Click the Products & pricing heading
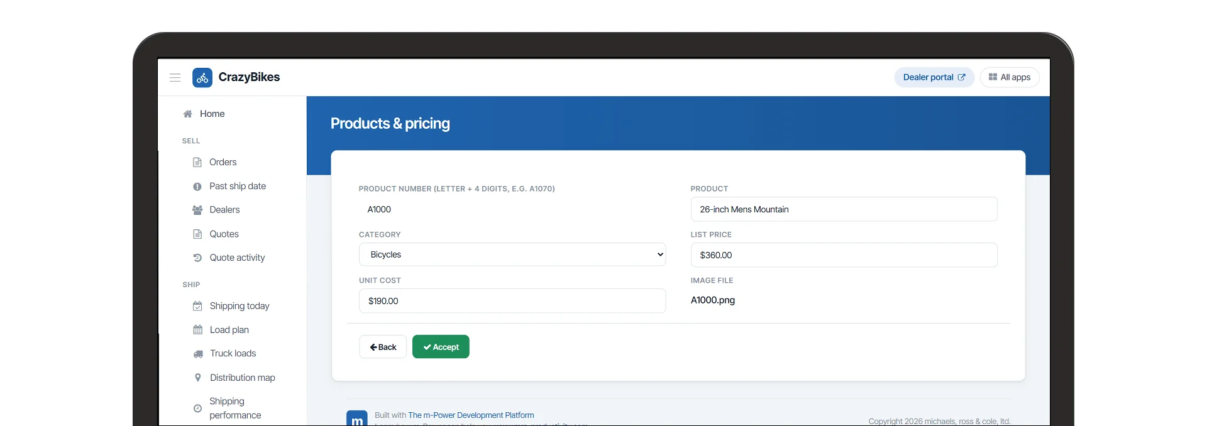 click(x=390, y=123)
